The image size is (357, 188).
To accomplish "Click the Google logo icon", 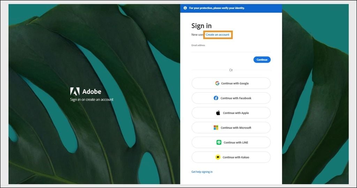I will (217, 83).
